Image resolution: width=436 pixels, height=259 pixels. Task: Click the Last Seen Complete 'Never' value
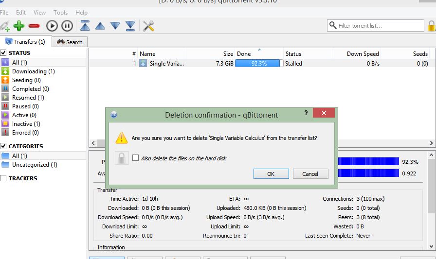coord(363,236)
